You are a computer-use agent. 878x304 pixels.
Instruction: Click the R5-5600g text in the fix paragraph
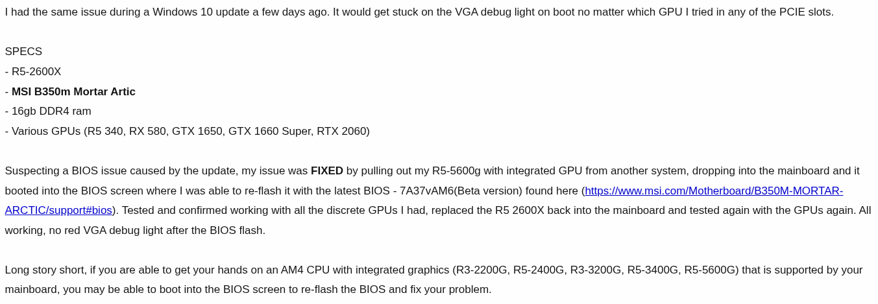456,171
